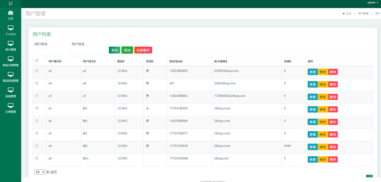Go to 用户管理 in the breadcrumb

point(363,14)
